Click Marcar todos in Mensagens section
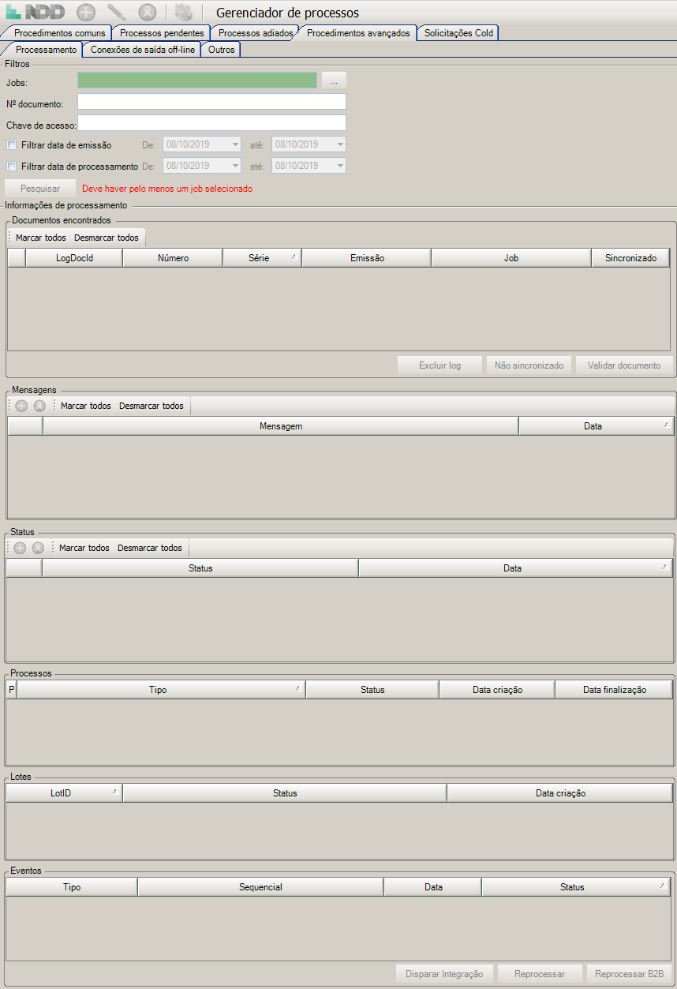Viewport: 677px width, 989px height. (86, 406)
